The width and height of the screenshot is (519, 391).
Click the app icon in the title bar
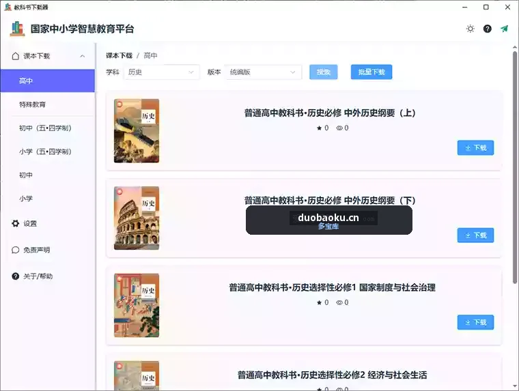click(x=8, y=7)
